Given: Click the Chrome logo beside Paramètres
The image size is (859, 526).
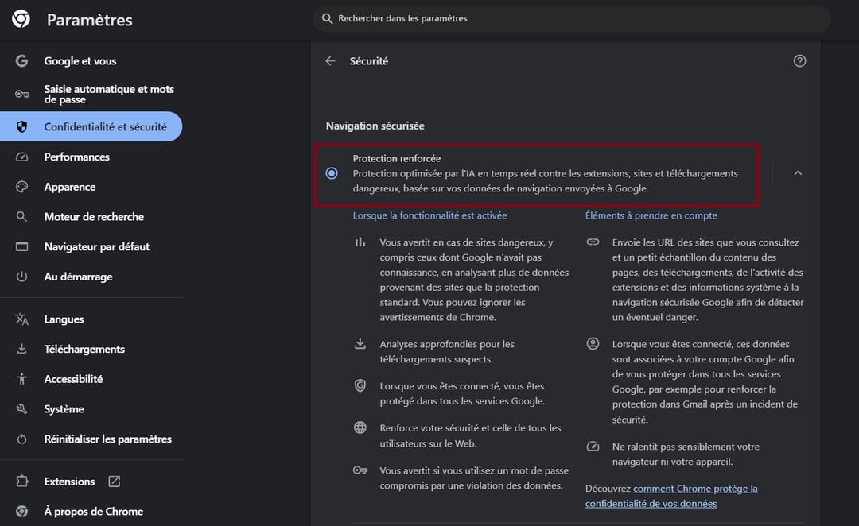Looking at the screenshot, I should tap(21, 19).
